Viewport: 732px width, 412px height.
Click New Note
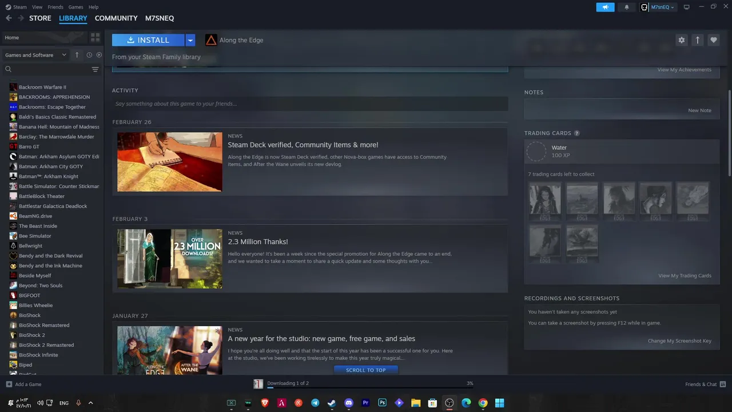[x=699, y=110]
